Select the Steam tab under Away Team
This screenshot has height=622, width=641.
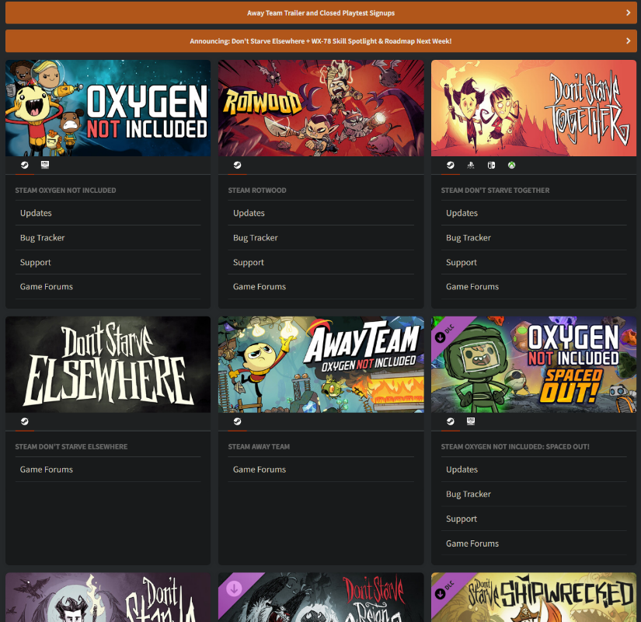[237, 421]
